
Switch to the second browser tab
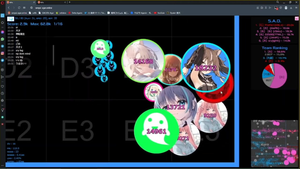pyautogui.click(x=52, y=2)
